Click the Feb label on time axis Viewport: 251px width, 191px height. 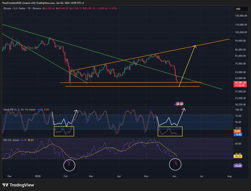coord(66,176)
